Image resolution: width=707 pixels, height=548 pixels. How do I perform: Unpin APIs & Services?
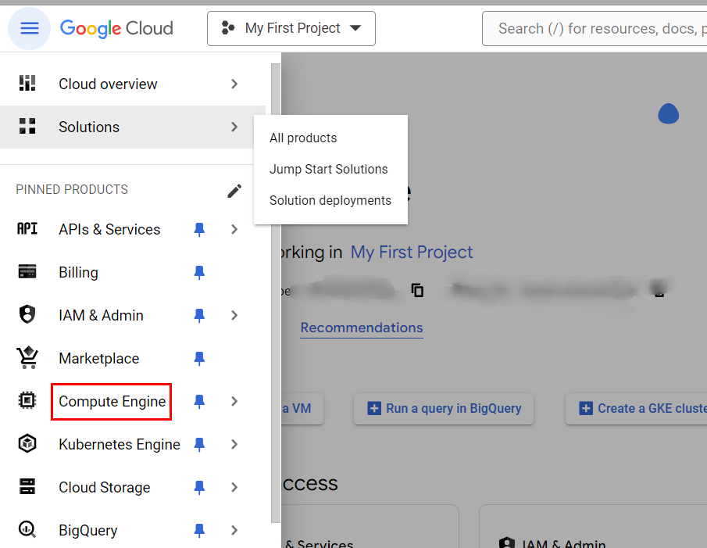point(199,230)
